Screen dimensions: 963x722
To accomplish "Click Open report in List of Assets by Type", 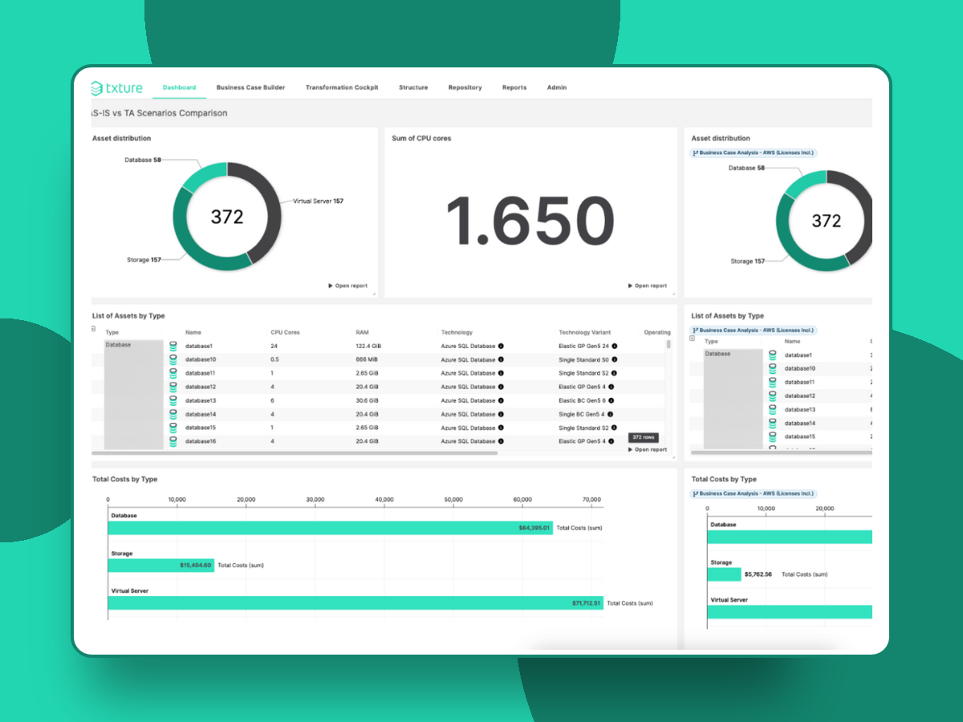I will [x=647, y=449].
